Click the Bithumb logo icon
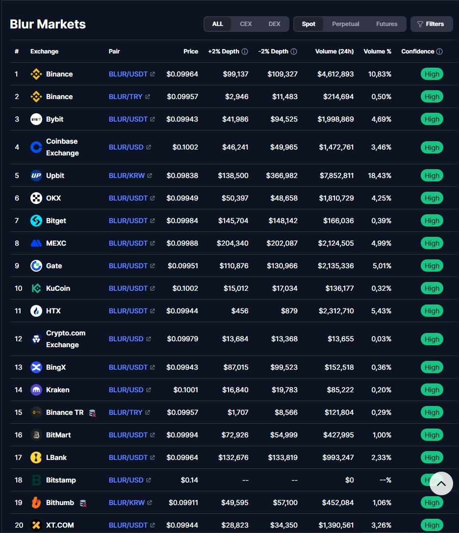The image size is (459, 533). tap(36, 503)
